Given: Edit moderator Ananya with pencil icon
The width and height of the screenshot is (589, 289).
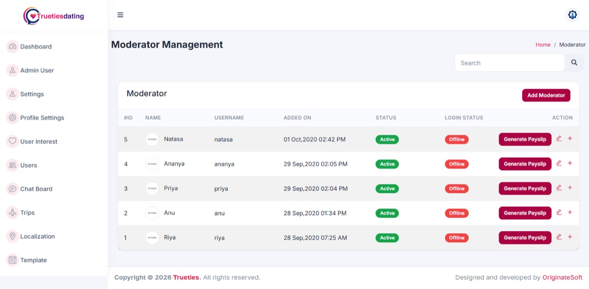Looking at the screenshot, I should (x=559, y=163).
